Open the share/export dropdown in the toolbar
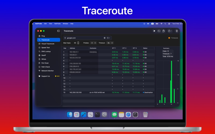Viewport: 215px width, 134px height. 170,31
